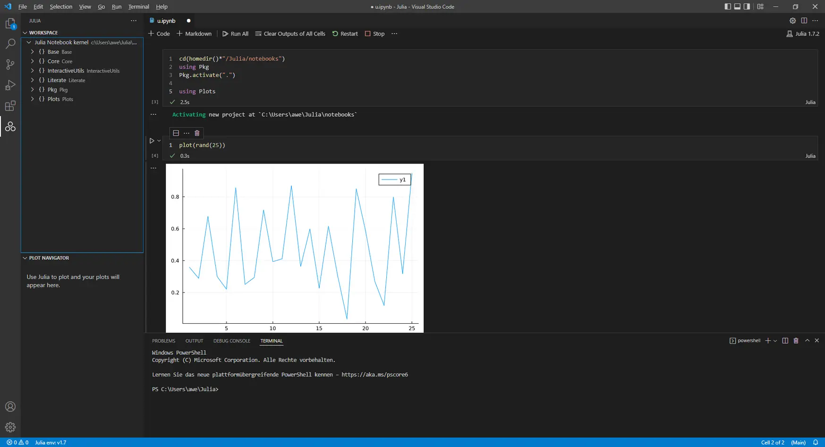
Task: Open the Search view in activity bar
Action: (x=10, y=44)
